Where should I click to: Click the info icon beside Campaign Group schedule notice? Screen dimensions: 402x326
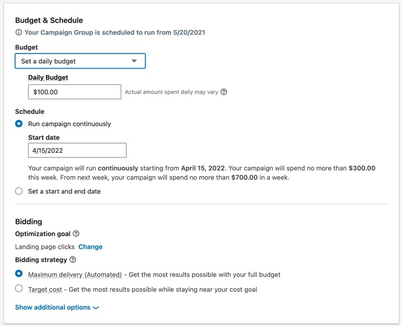(19, 33)
